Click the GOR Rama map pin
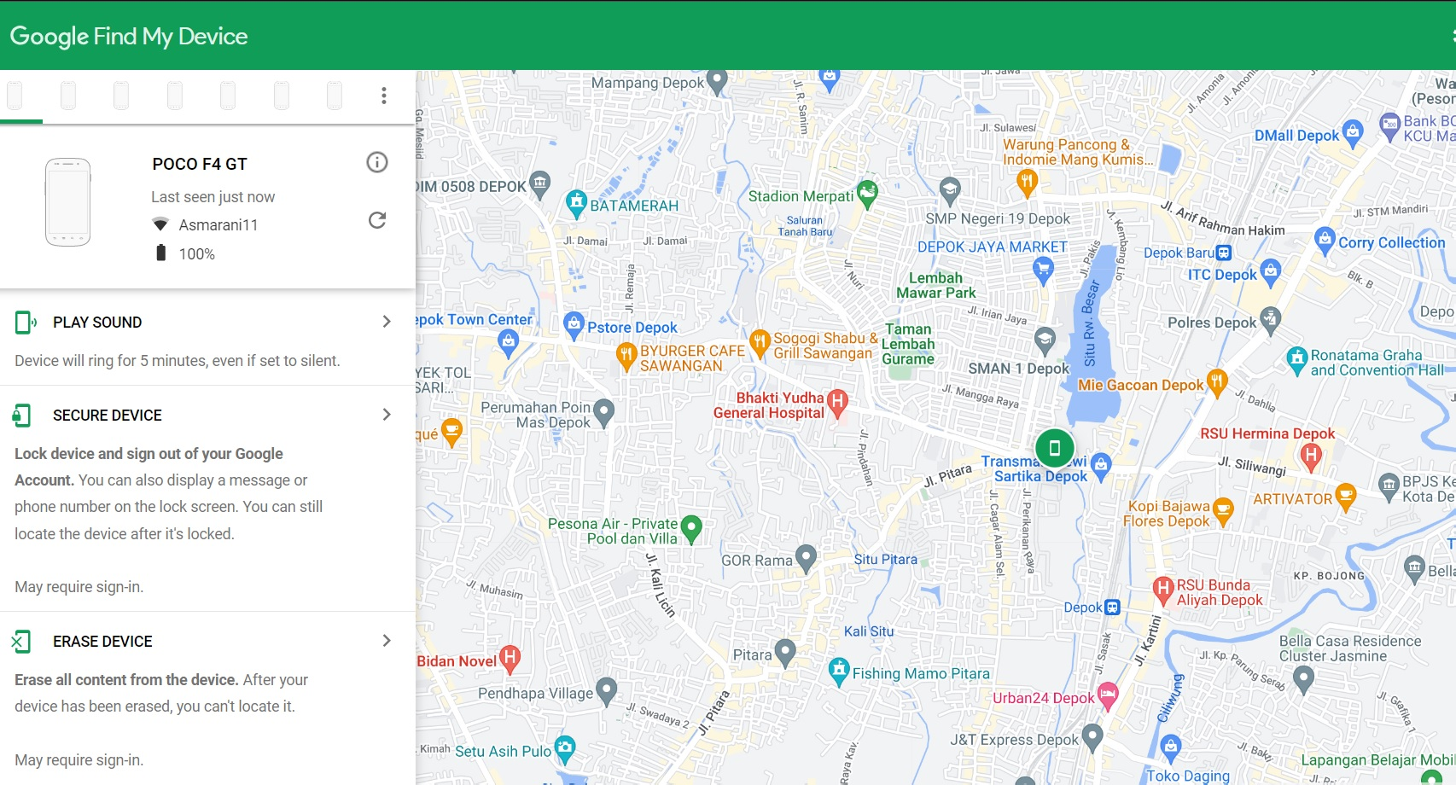 pyautogui.click(x=806, y=559)
